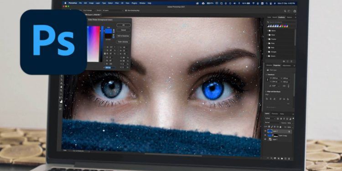Cancel the Color Picker dialog

[123, 30]
